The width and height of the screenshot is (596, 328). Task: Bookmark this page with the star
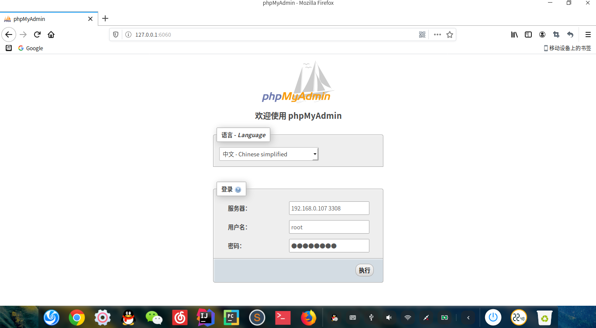450,35
